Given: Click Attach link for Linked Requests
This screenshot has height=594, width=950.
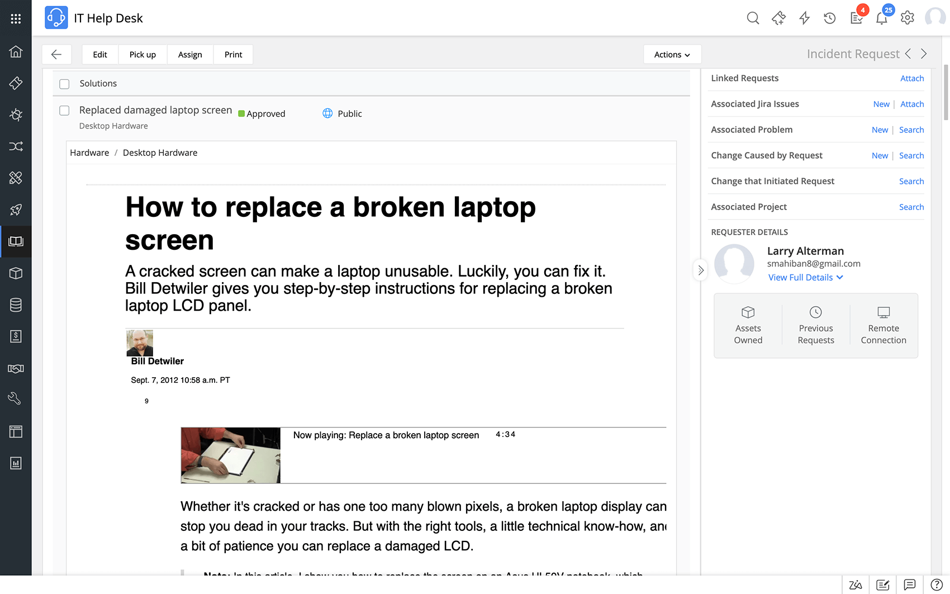Looking at the screenshot, I should (911, 79).
